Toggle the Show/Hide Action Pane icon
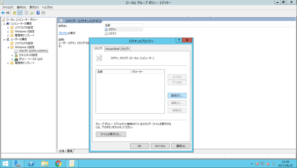 pos(43,13)
